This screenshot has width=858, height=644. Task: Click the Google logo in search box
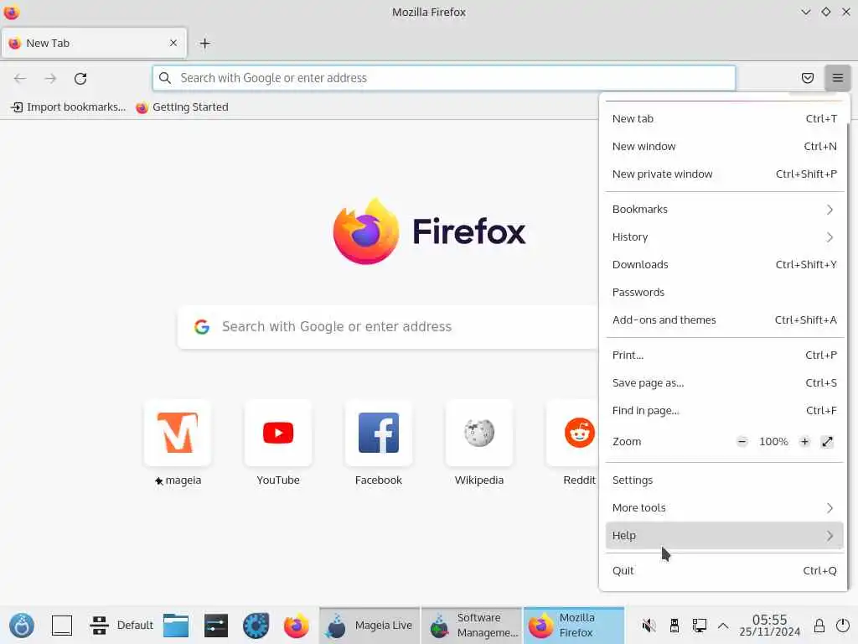(x=202, y=327)
